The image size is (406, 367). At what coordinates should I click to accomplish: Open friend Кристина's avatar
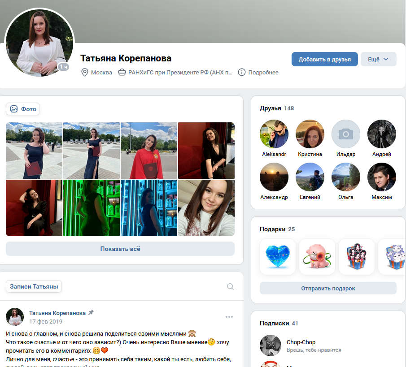click(x=310, y=134)
